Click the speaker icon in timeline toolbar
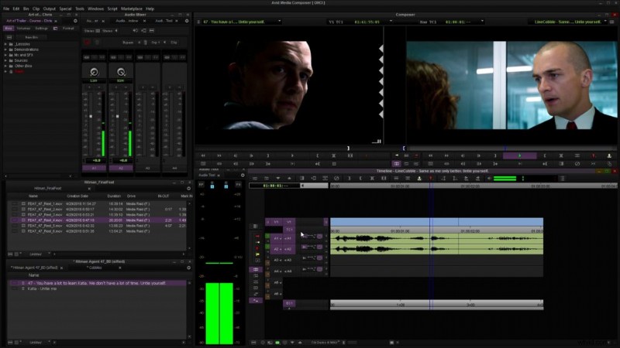 [489, 179]
